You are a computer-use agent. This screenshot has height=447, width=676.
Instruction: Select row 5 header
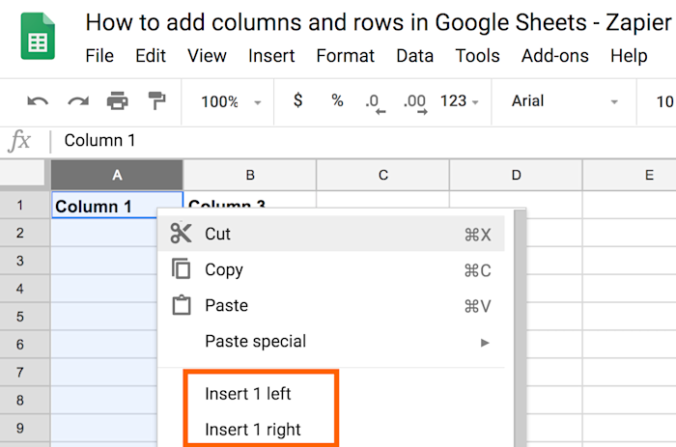(x=24, y=317)
